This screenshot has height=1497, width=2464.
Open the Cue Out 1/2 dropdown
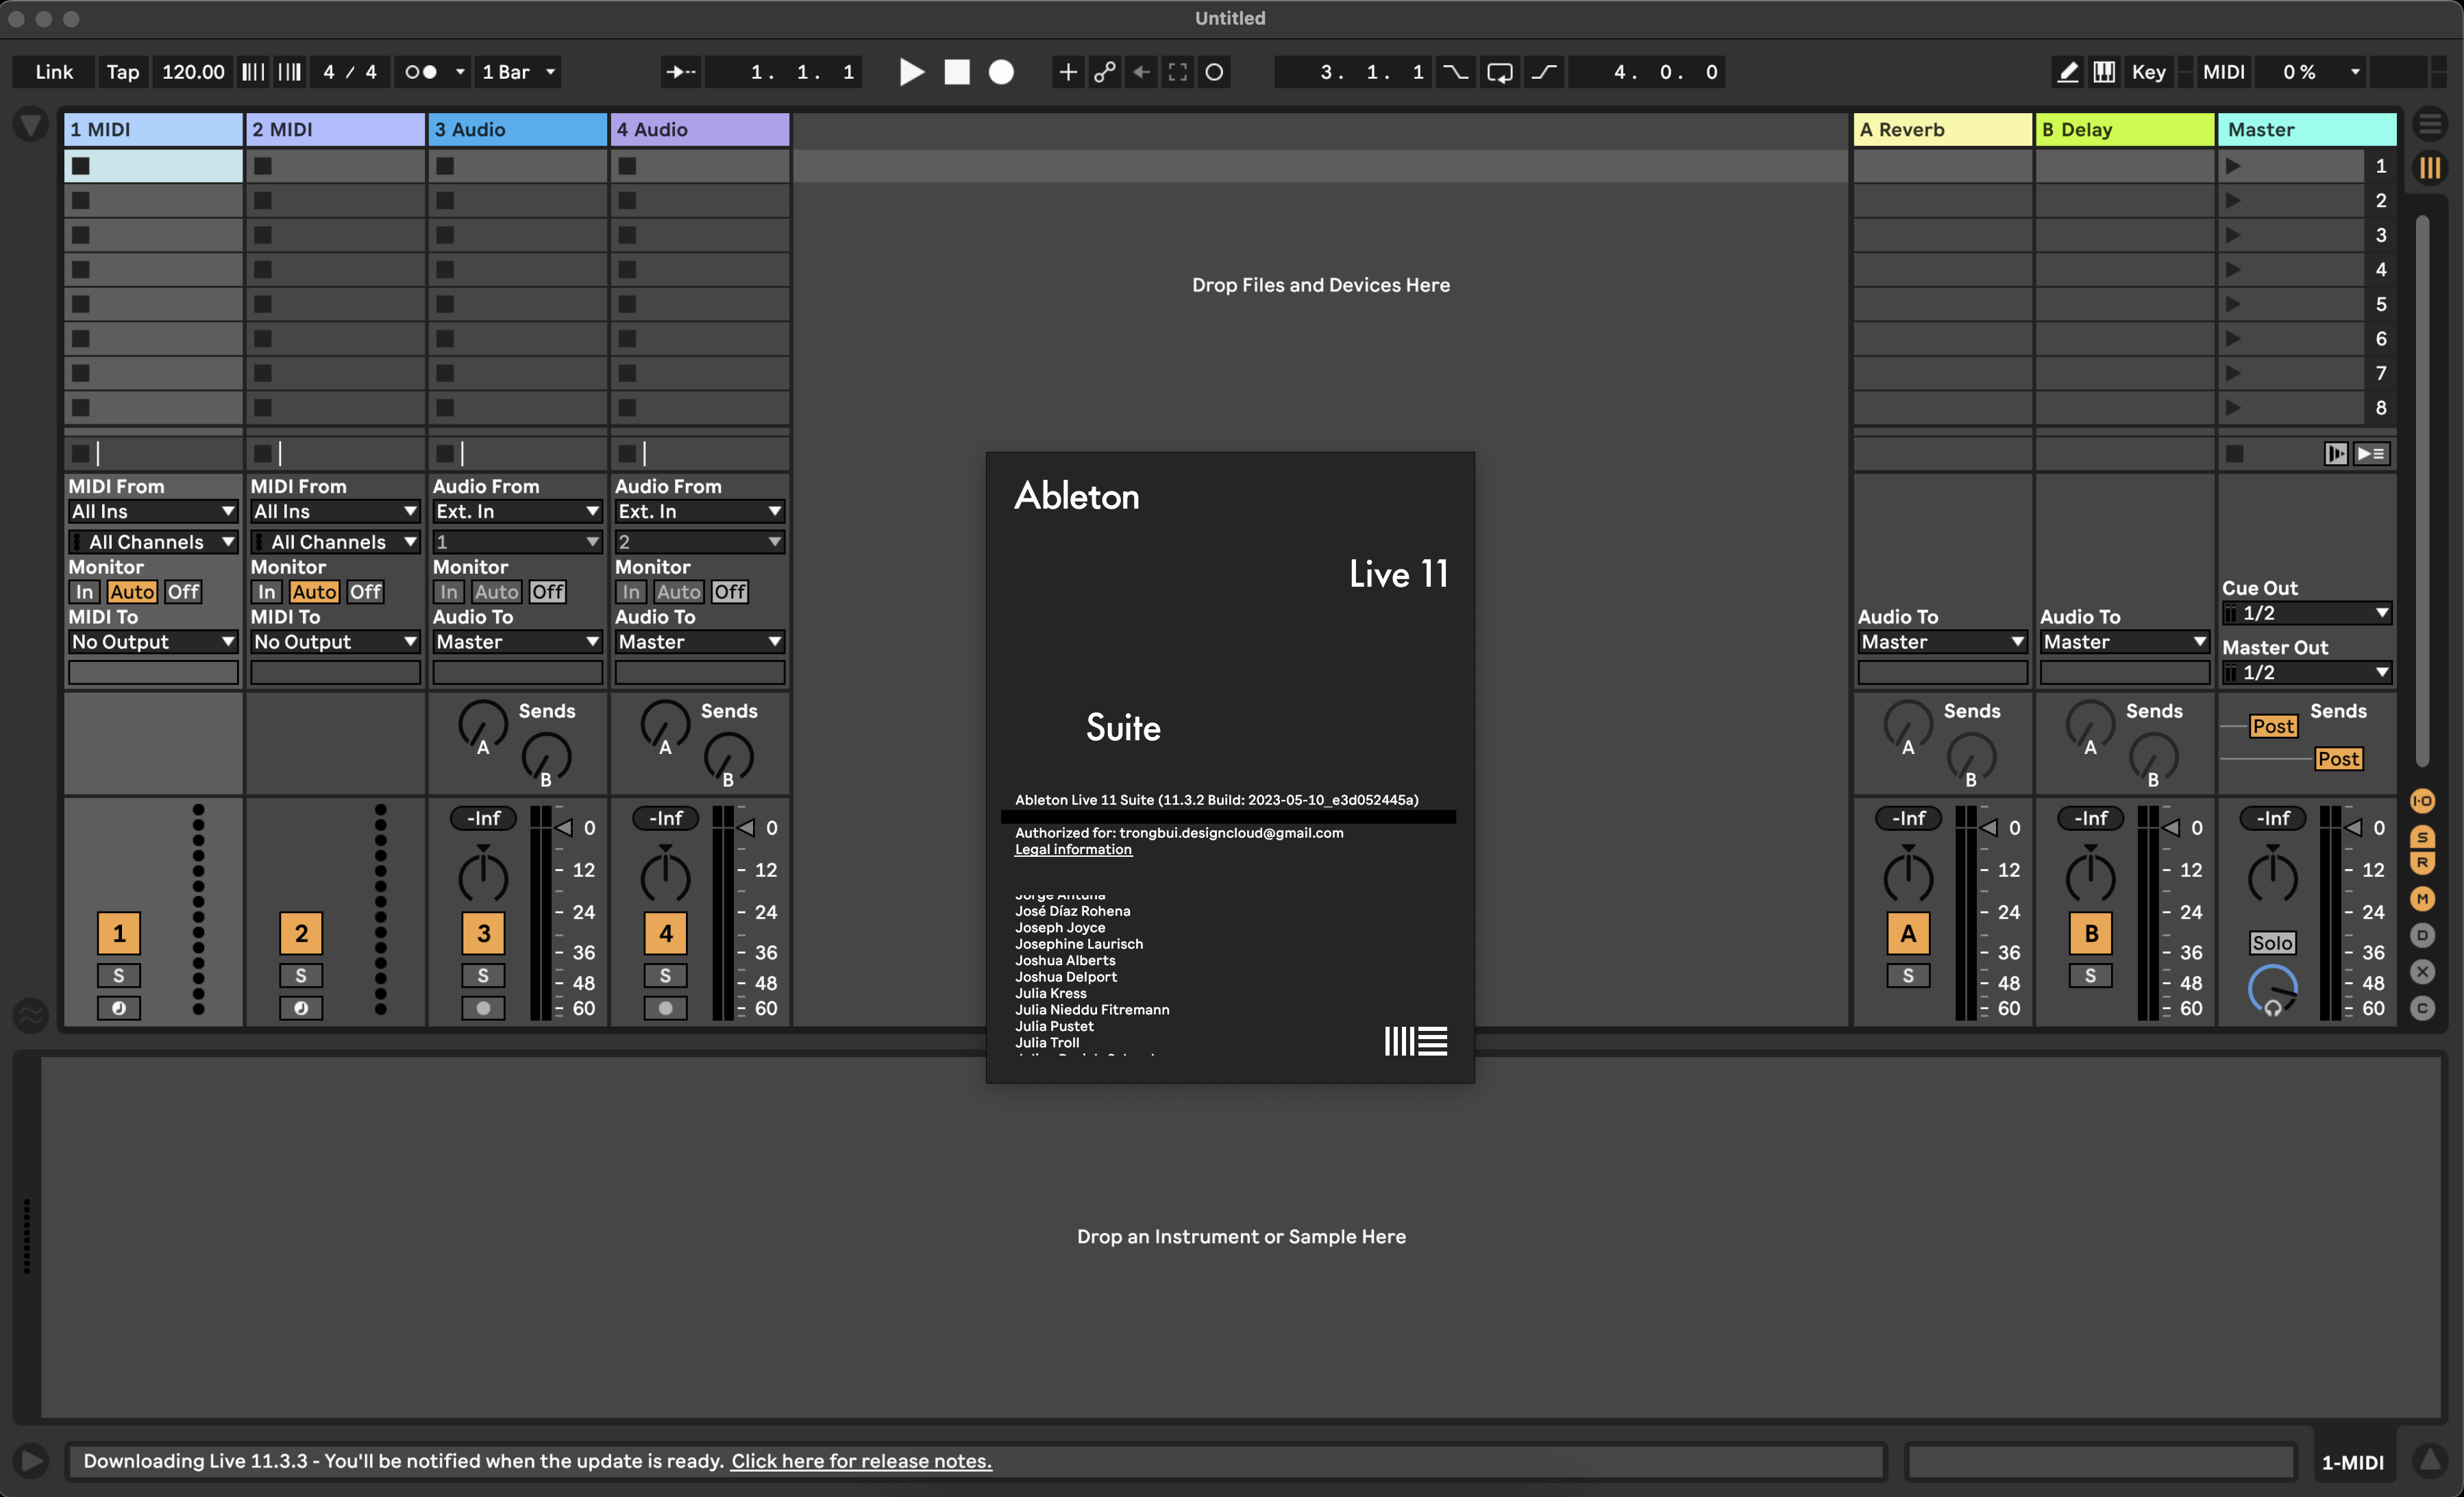(x=2307, y=612)
